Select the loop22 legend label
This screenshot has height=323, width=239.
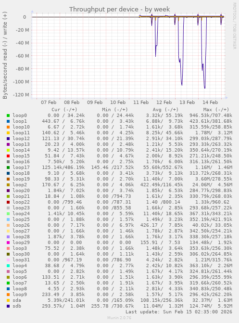[21, 202]
